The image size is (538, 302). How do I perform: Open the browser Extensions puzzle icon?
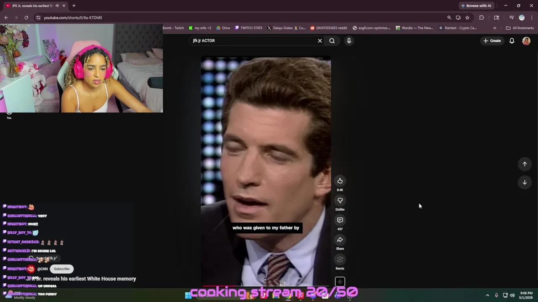tap(482, 18)
